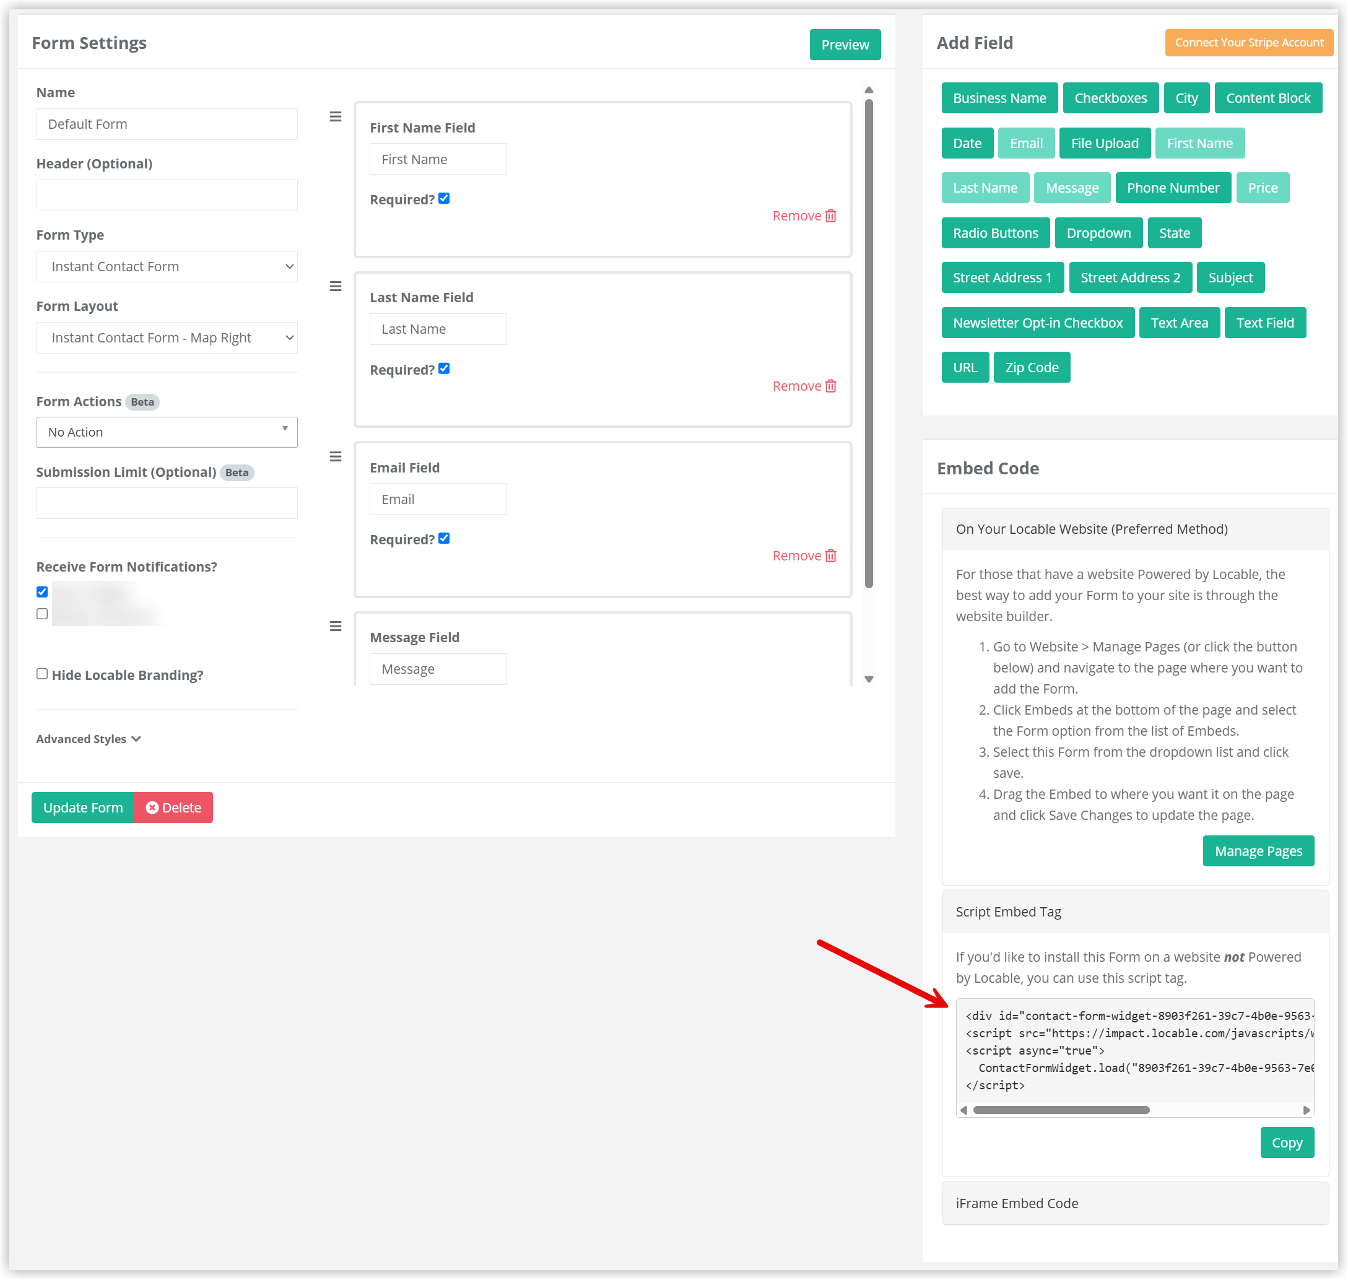This screenshot has height=1280, width=1348.
Task: Add Street Address 2 field
Action: (x=1131, y=277)
